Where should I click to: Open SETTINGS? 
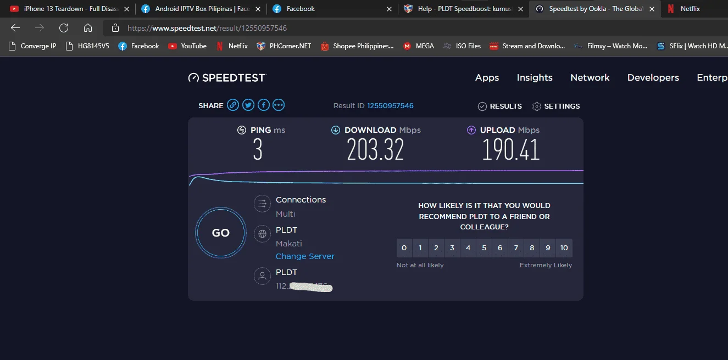pyautogui.click(x=556, y=106)
